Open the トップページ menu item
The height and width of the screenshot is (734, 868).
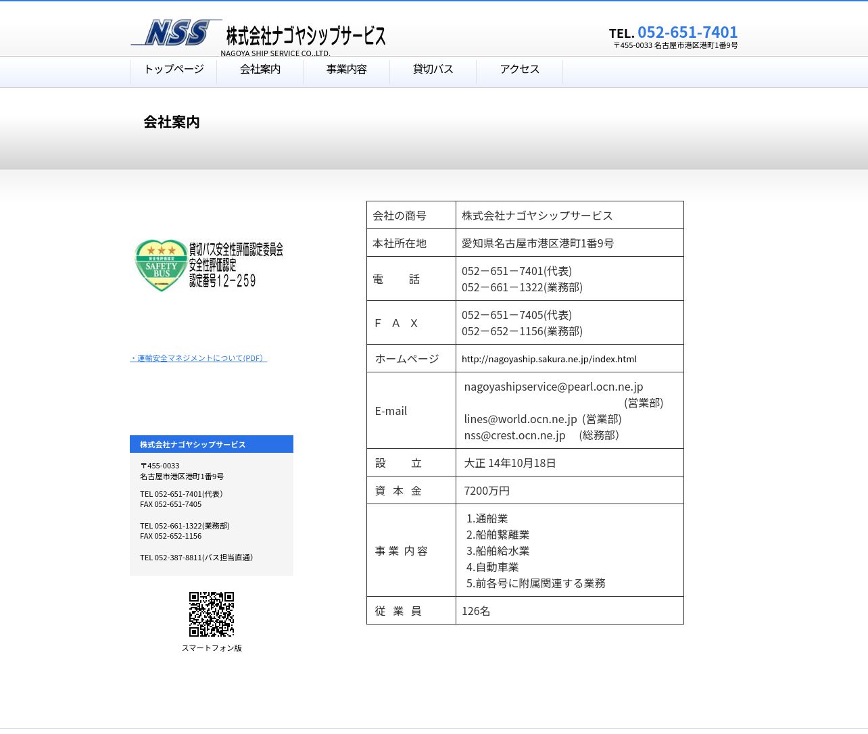174,70
